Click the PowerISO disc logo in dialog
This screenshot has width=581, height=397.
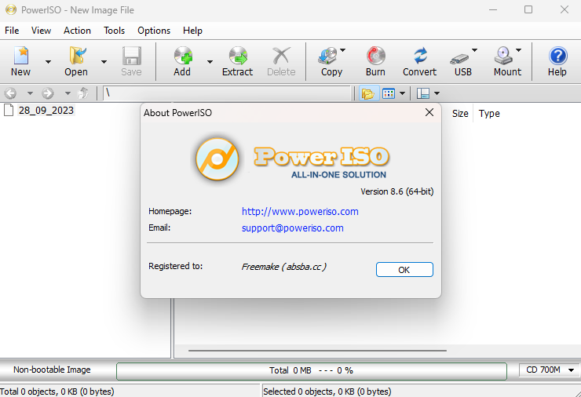point(217,159)
